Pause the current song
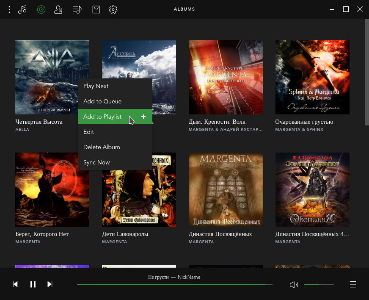Screen dimensions: 369x300 (x=33, y=284)
